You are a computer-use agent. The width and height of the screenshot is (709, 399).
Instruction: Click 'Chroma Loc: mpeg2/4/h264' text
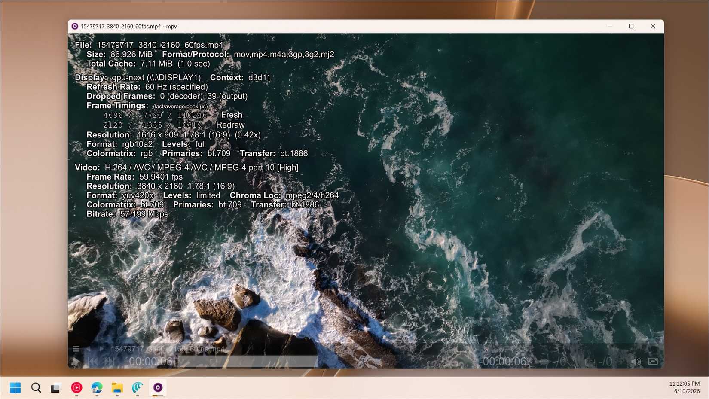point(284,195)
